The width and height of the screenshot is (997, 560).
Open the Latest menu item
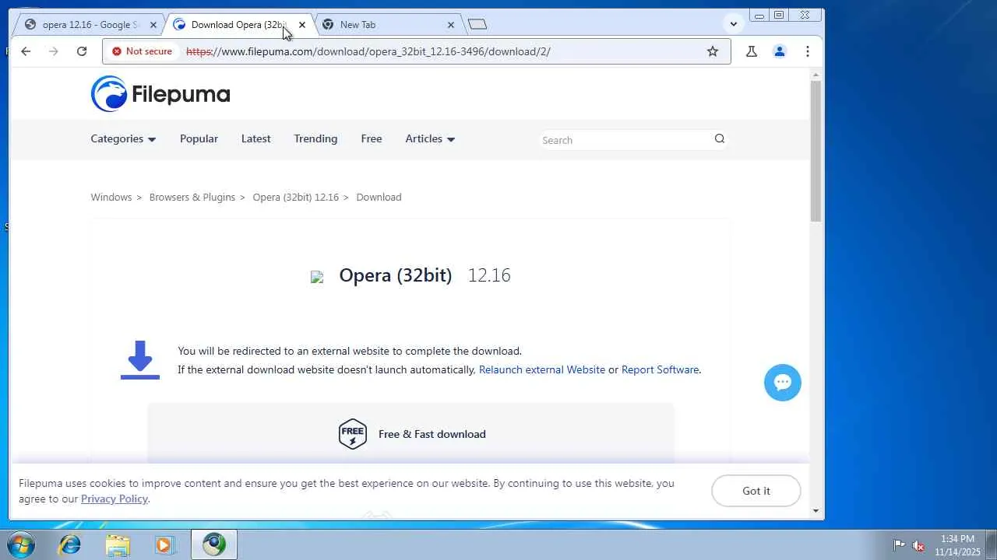[256, 138]
